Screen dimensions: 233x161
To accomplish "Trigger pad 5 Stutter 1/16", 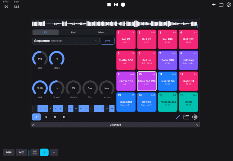I will pyautogui.click(x=126, y=60).
